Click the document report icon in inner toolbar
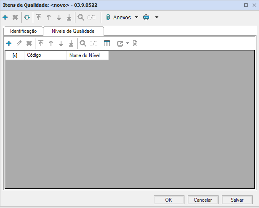The image size is (259, 208). click(x=135, y=43)
